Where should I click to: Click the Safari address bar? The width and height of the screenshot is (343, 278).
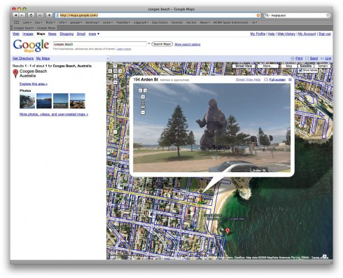coord(158,15)
